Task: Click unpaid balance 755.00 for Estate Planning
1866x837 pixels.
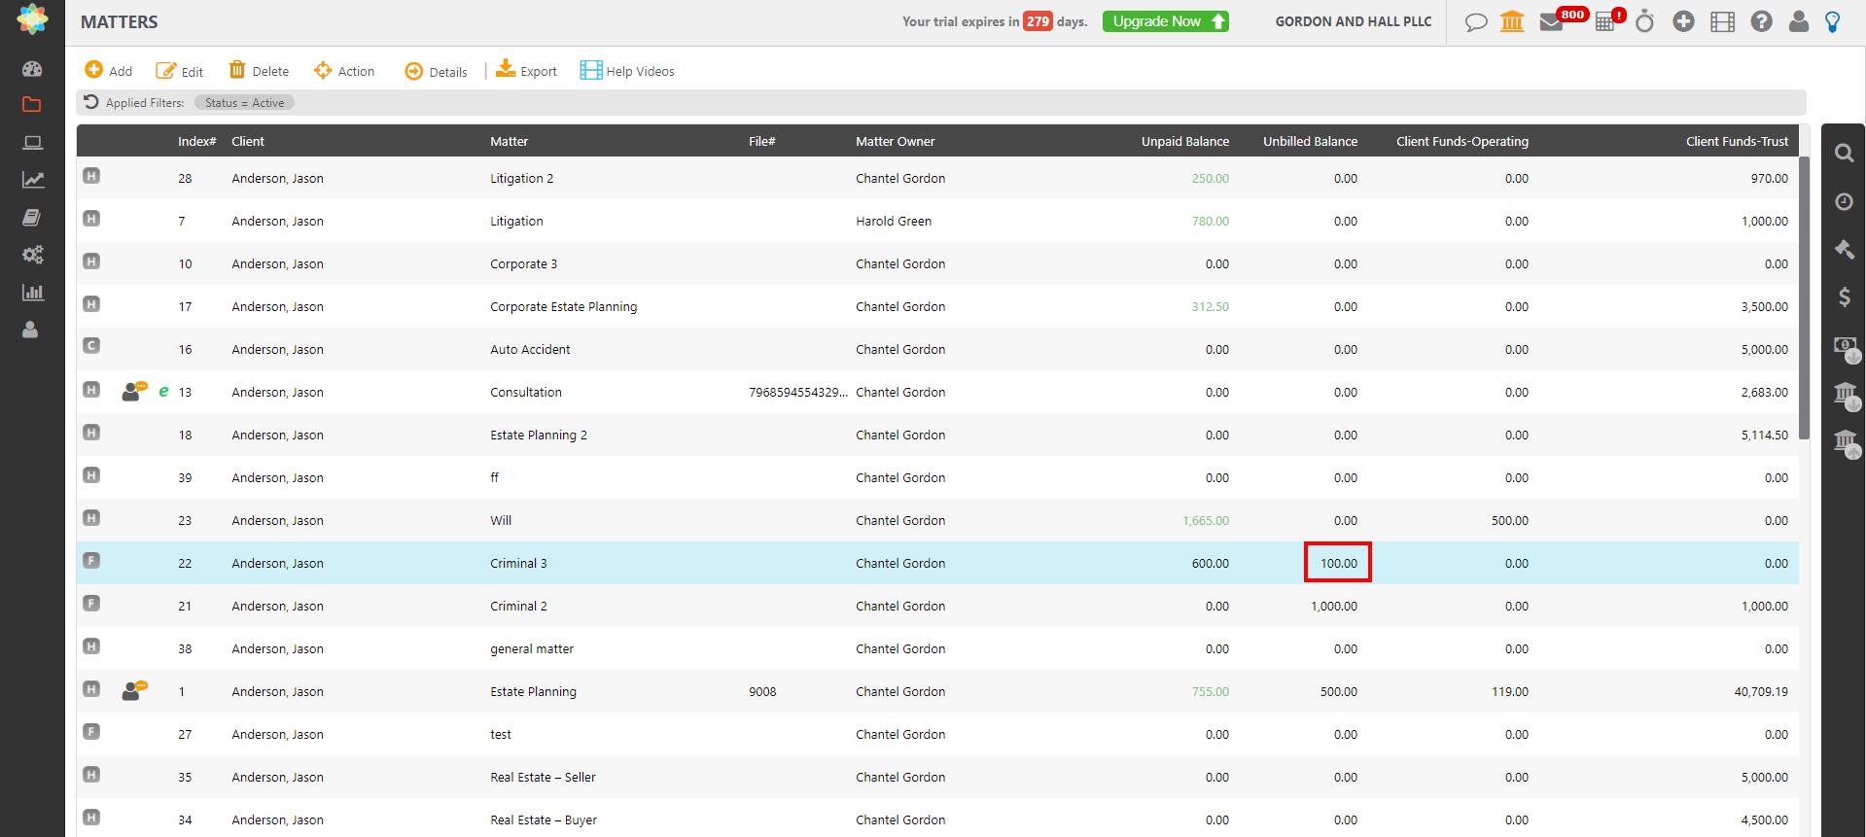Action: coord(1210,691)
